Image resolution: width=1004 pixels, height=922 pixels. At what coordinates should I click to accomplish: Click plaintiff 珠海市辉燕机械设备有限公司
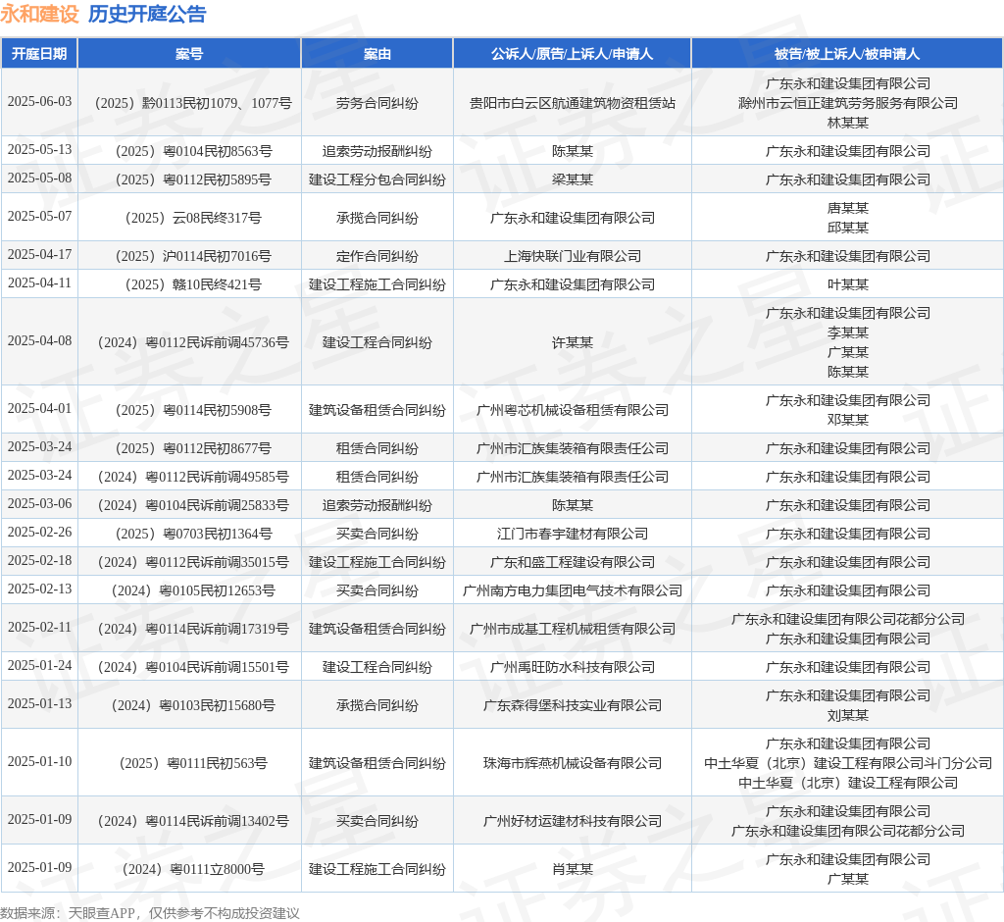pos(573,763)
